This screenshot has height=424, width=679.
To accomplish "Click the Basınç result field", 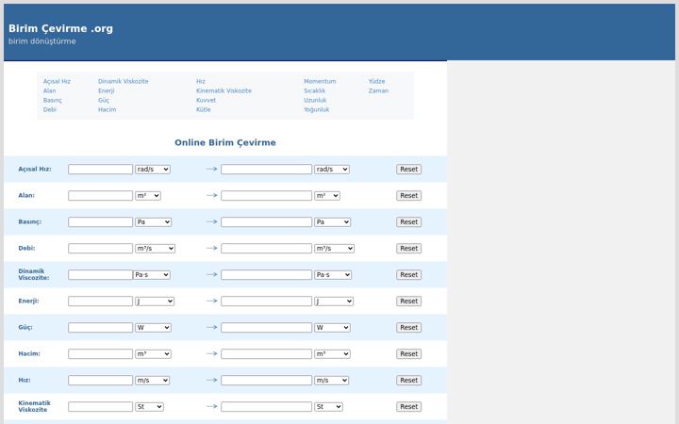I will 266,222.
